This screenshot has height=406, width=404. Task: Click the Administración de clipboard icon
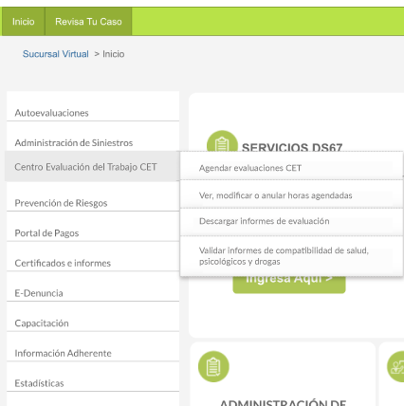[x=213, y=366]
